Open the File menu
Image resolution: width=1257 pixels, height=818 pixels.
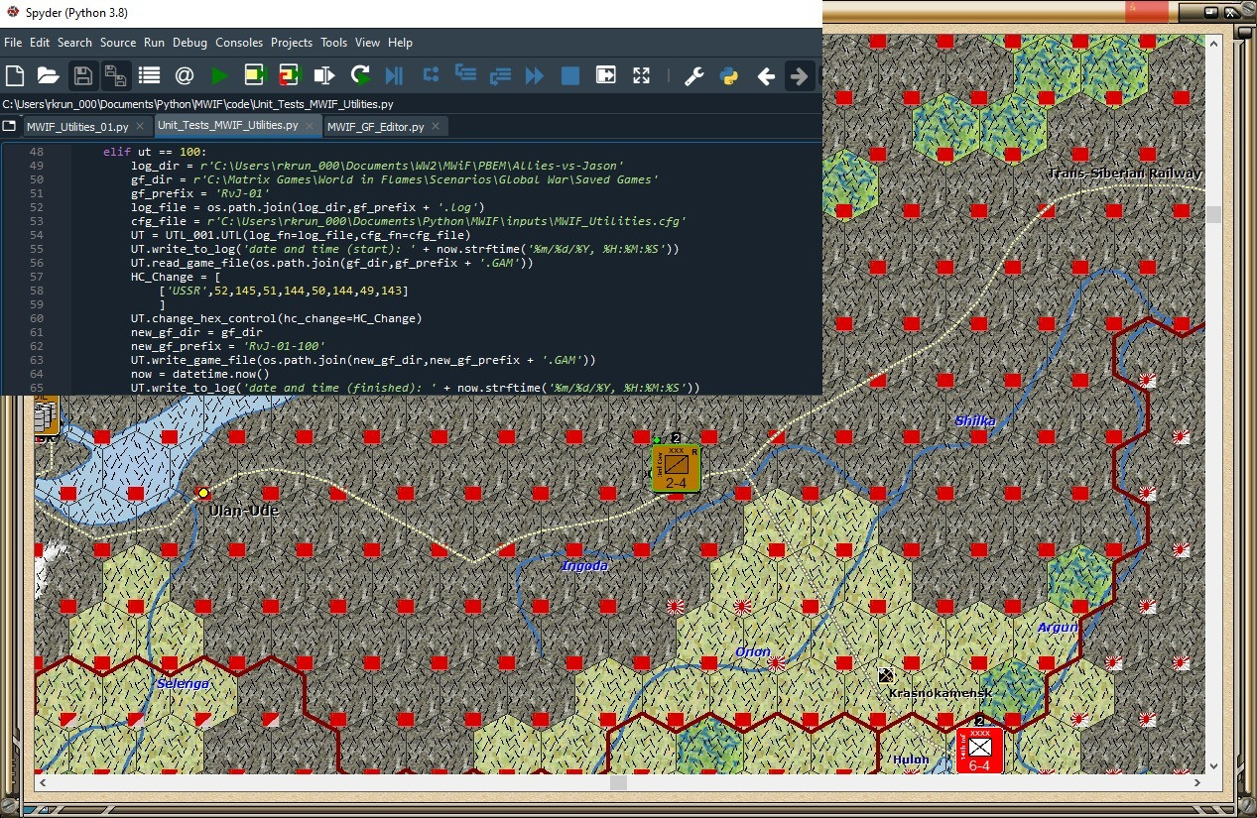point(13,43)
